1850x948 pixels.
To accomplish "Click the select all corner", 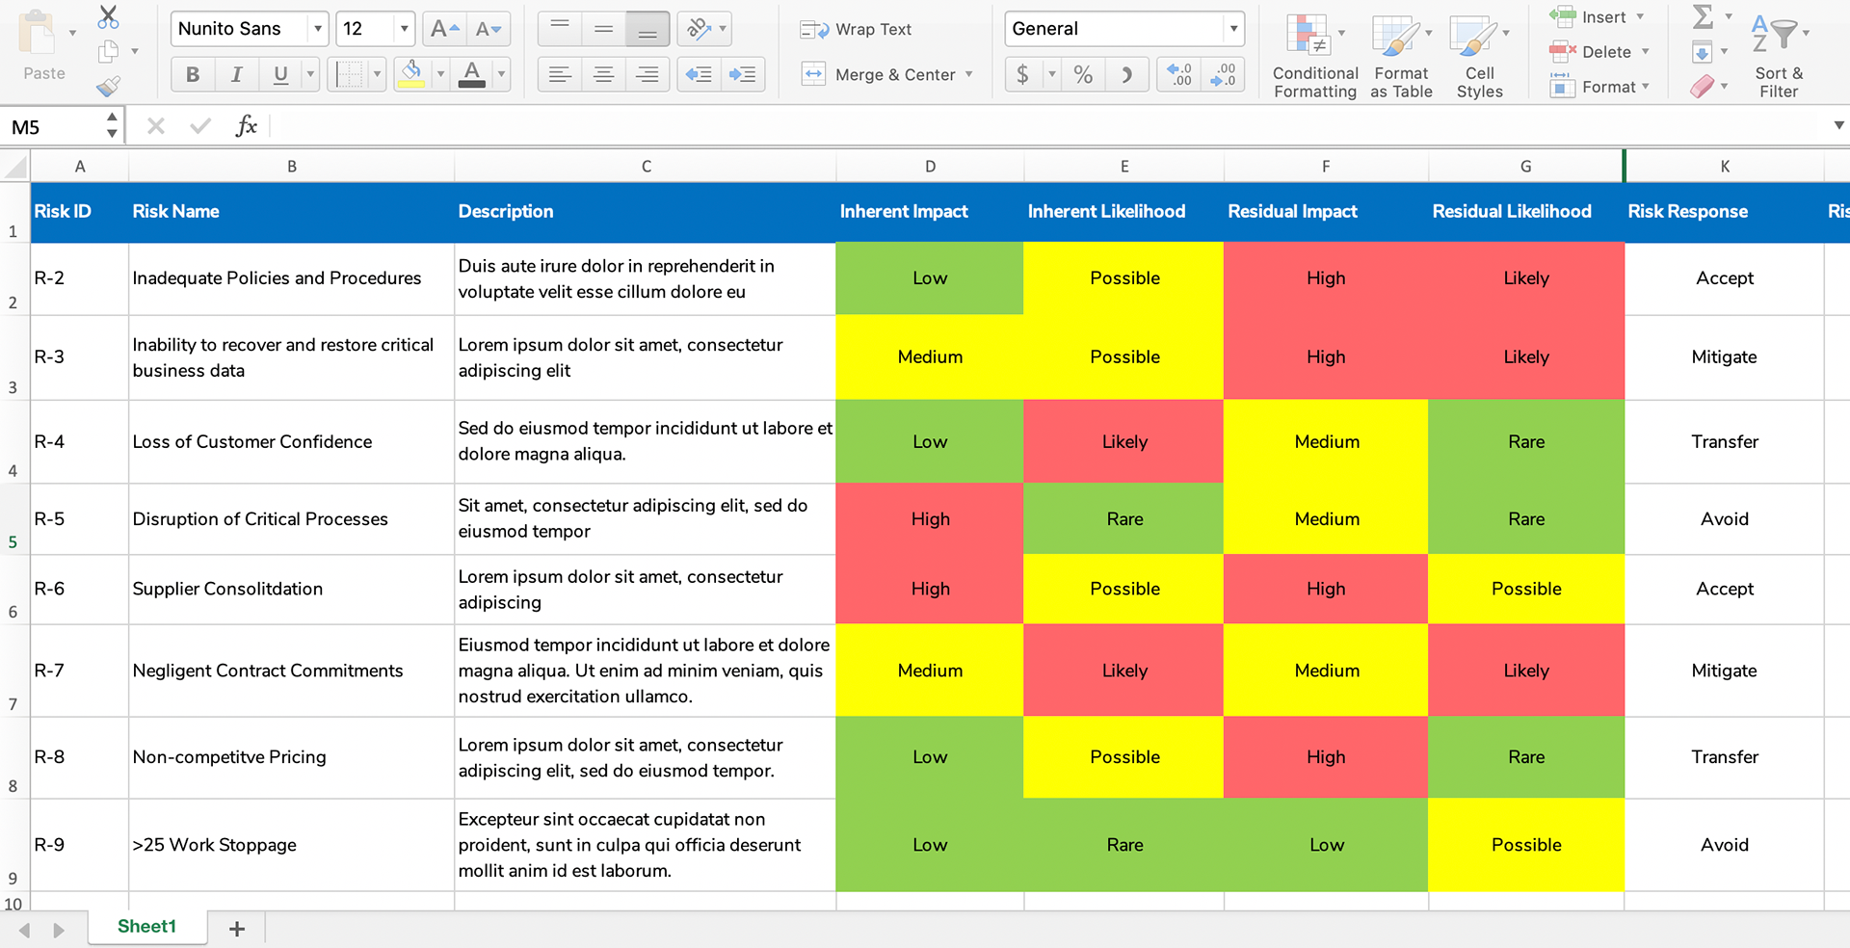I will coord(15,167).
